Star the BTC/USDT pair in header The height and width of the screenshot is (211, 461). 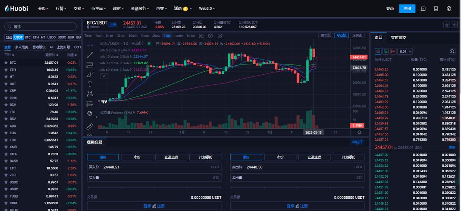click(x=446, y=25)
